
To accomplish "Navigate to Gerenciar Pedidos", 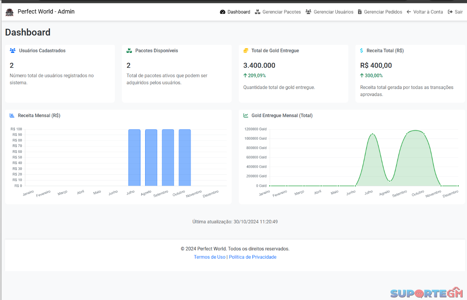I will [380, 12].
